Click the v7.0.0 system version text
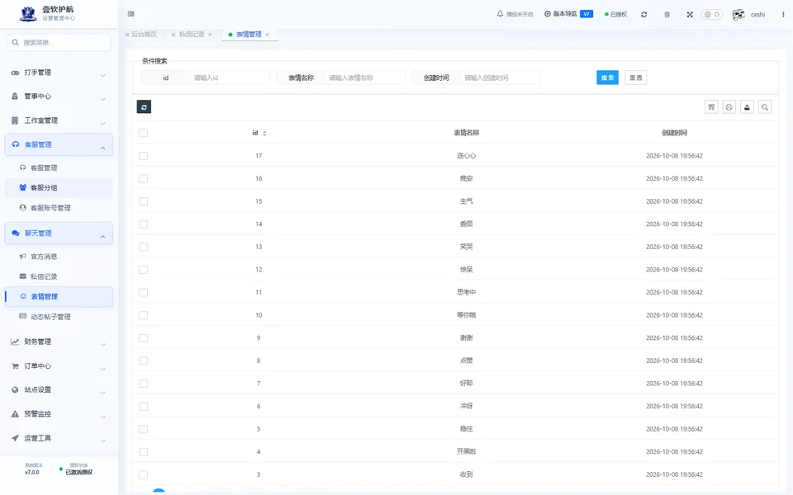 click(x=32, y=473)
